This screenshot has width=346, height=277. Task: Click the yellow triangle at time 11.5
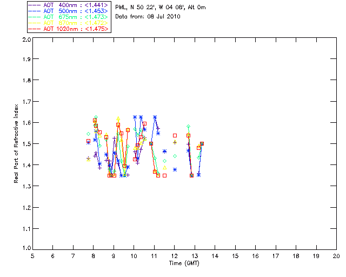164,168
